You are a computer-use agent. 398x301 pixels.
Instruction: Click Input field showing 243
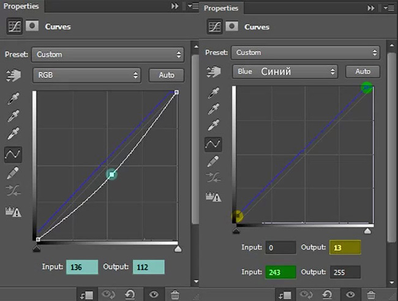coord(280,272)
